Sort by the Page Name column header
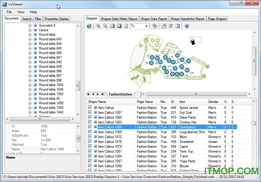This screenshot has height=182, width=261. (147, 102)
